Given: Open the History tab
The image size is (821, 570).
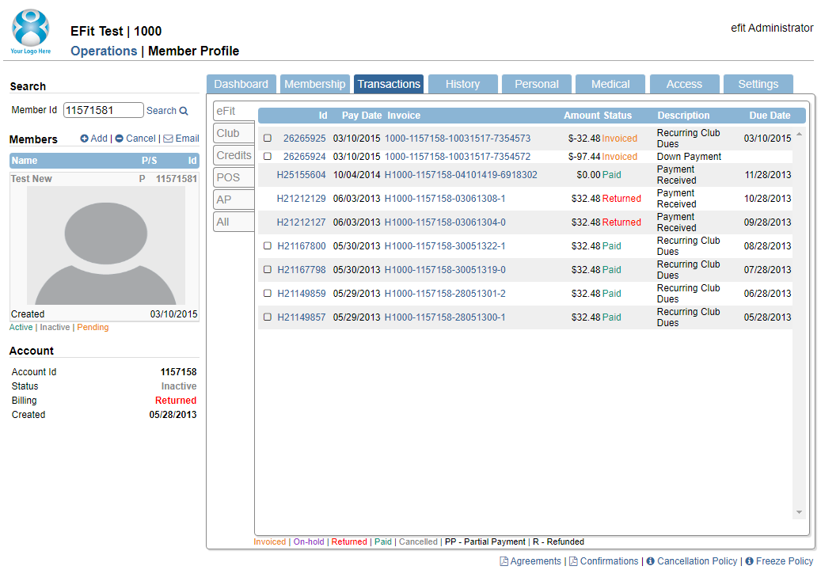Looking at the screenshot, I should click(x=463, y=84).
